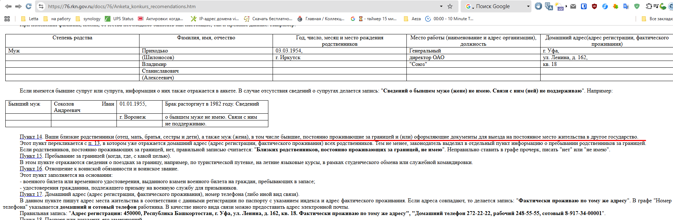Expand the Поиск Google search box dropdown arrow
This screenshot has height=220, width=673.
[x=528, y=6]
